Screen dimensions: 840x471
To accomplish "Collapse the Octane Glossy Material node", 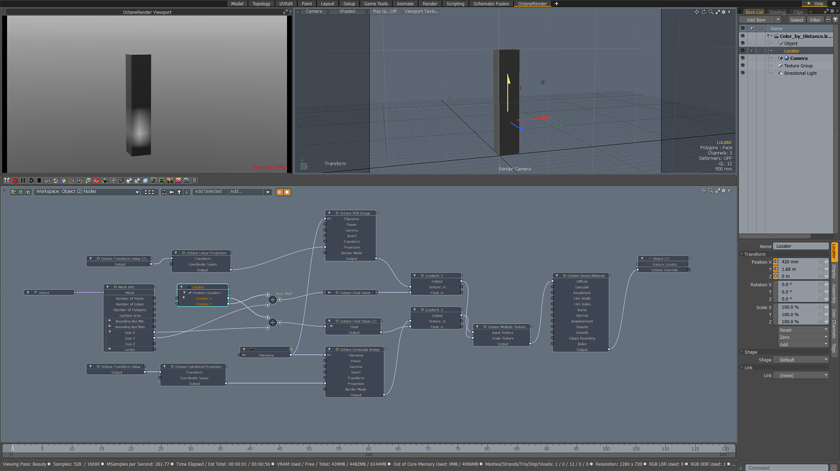I will [557, 276].
